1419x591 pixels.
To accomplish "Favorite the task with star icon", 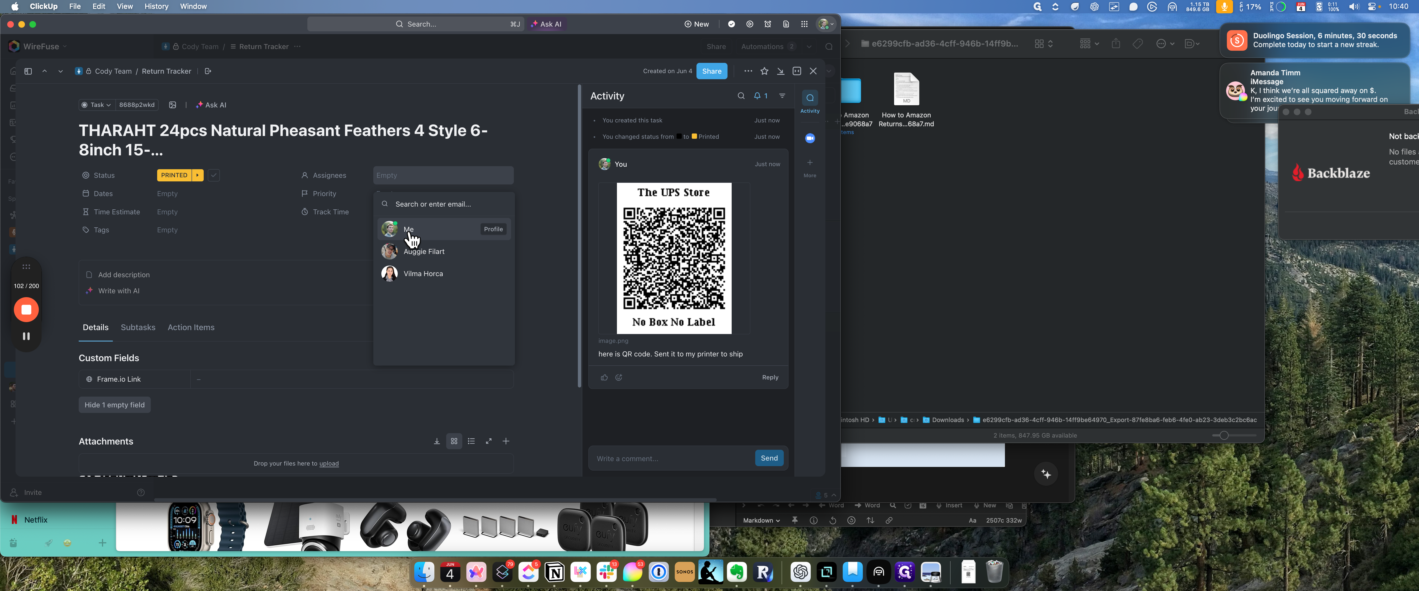I will pyautogui.click(x=764, y=71).
